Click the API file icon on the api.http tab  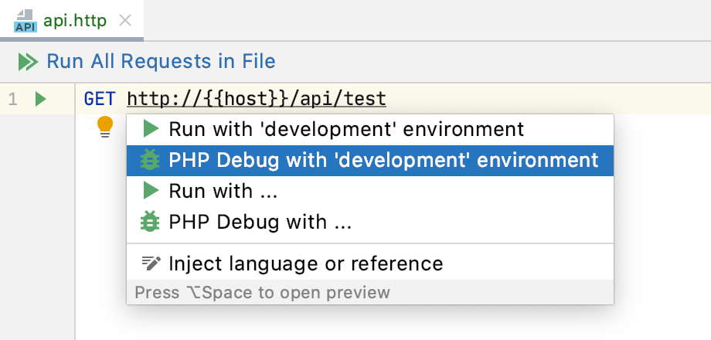click(26, 21)
